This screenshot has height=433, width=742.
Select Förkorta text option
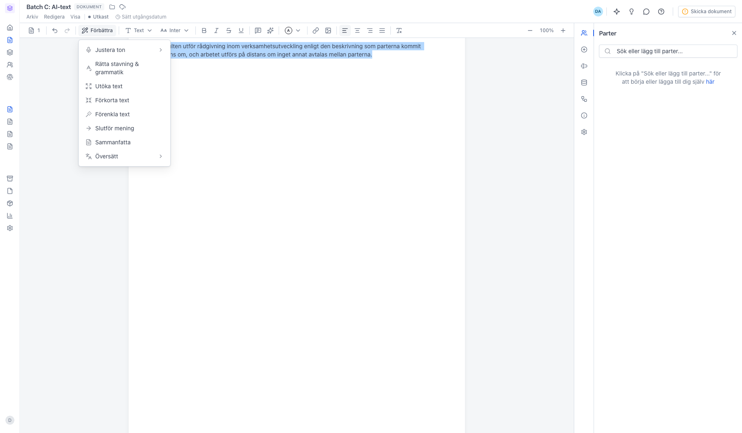pyautogui.click(x=124, y=100)
